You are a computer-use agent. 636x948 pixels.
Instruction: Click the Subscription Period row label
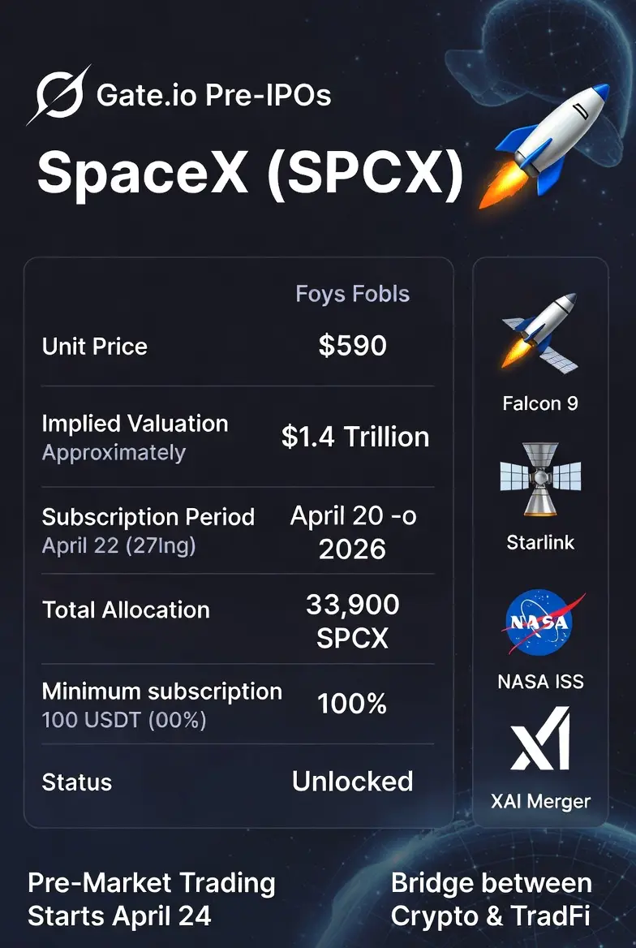click(x=148, y=517)
